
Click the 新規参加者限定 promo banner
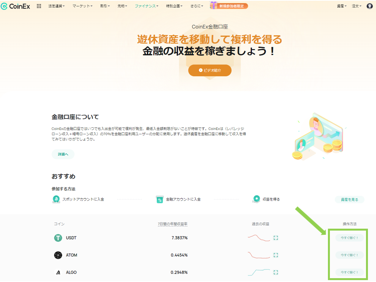[x=229, y=6]
